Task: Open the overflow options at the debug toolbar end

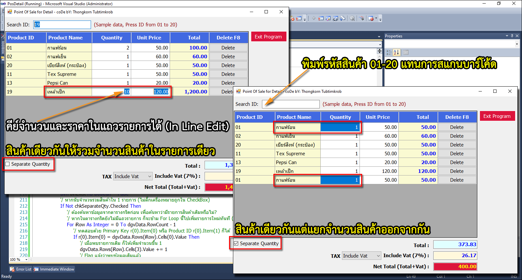Action: (380, 19)
